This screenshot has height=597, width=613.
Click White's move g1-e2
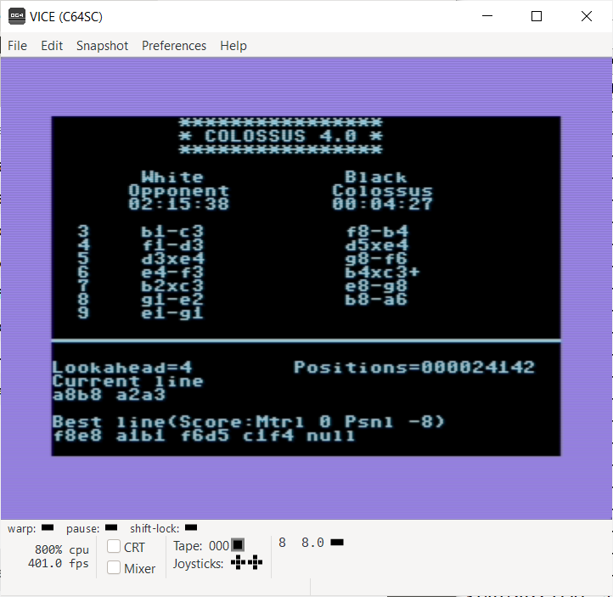click(x=172, y=300)
